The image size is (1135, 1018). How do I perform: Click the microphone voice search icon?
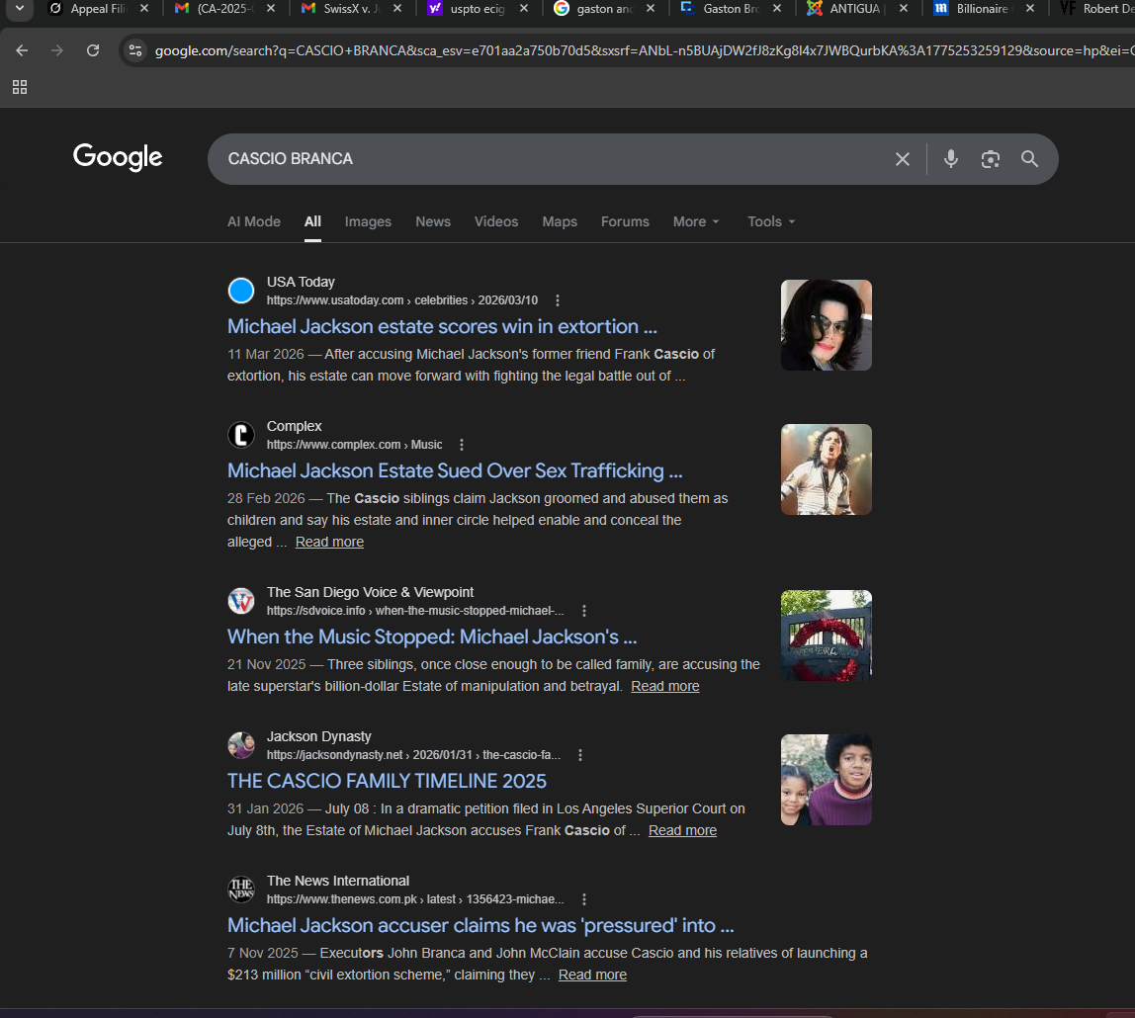950,159
